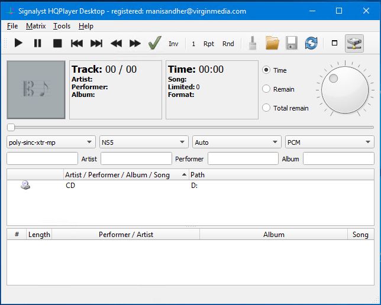This screenshot has width=381, height=305.
Task: Start playback with the Play button
Action: [x=18, y=44]
